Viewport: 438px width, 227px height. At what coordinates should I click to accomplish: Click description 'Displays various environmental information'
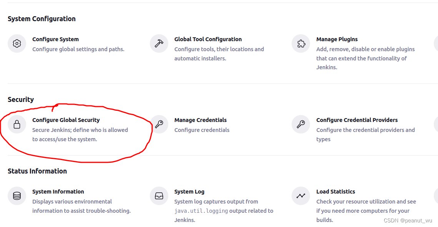pyautogui.click(x=81, y=206)
